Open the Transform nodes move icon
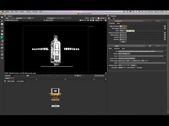Screen dimensions: 169x126 (2, 44)
